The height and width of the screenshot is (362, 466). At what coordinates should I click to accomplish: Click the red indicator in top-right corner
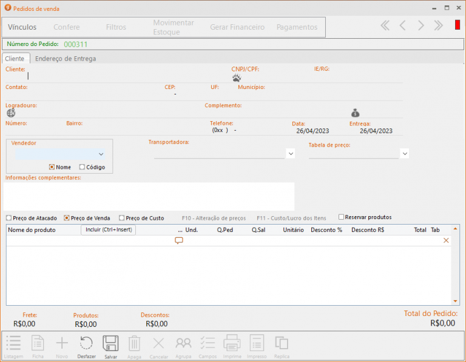click(458, 25)
